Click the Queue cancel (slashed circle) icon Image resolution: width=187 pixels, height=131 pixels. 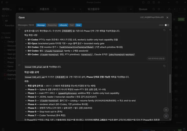(x=154, y=9)
